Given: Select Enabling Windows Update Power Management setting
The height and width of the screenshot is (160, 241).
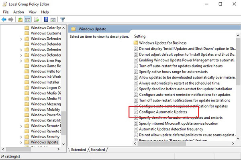Looking at the screenshot, I should click(x=185, y=60).
